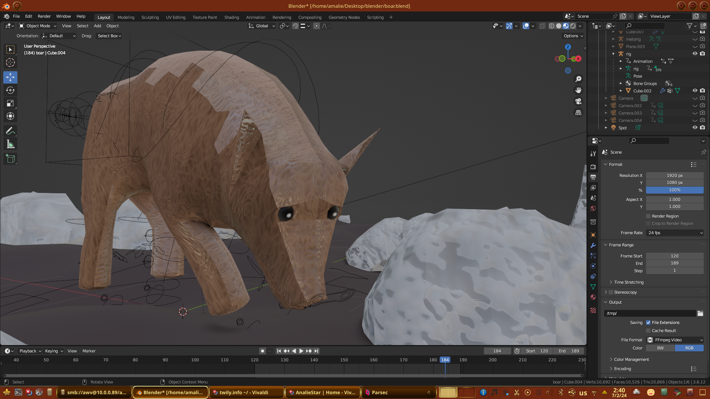
Task: Select the Rotate tool
Action: (x=10, y=90)
